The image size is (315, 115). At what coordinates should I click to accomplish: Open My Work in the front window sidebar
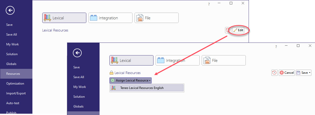click(x=80, y=87)
